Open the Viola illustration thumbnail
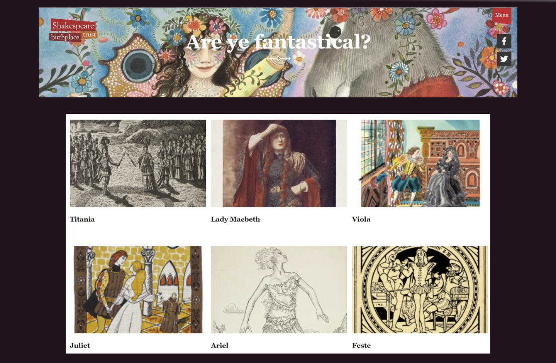The height and width of the screenshot is (363, 556). (x=420, y=163)
